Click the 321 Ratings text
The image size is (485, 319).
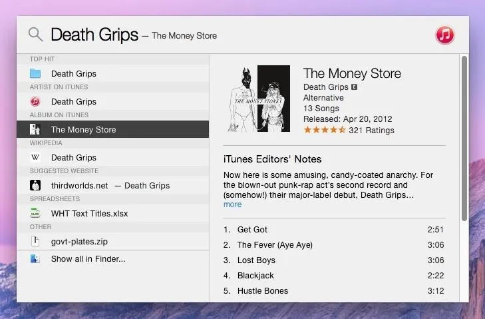371,130
